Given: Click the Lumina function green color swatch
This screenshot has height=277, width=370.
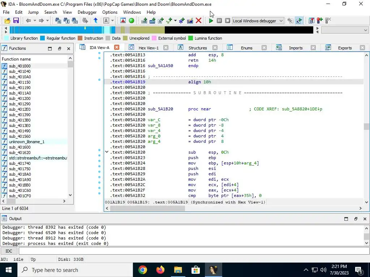Looking at the screenshot, I should (x=190, y=38).
